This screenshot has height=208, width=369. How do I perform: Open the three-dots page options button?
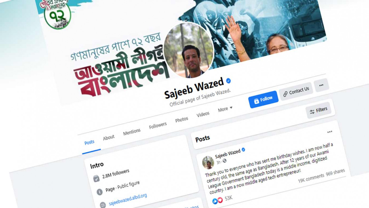tap(321, 85)
